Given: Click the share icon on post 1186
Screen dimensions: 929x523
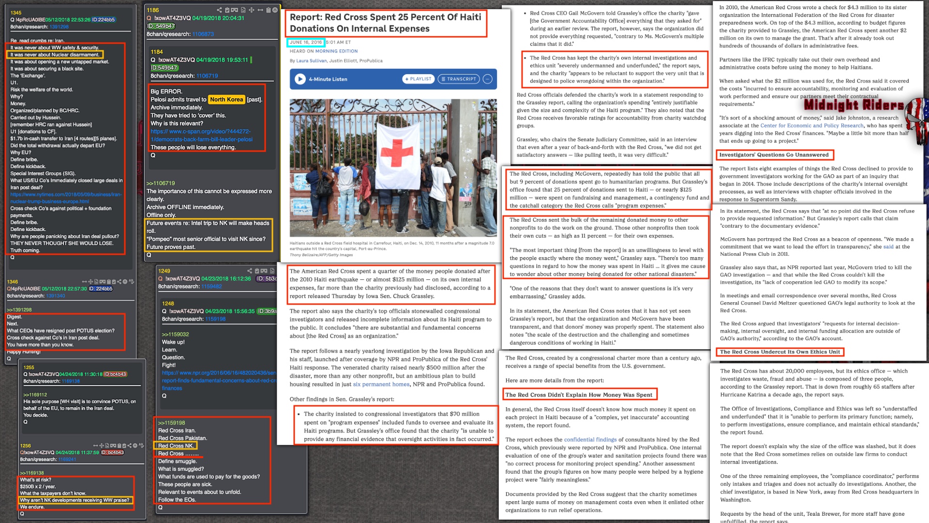Looking at the screenshot, I should (x=219, y=10).
